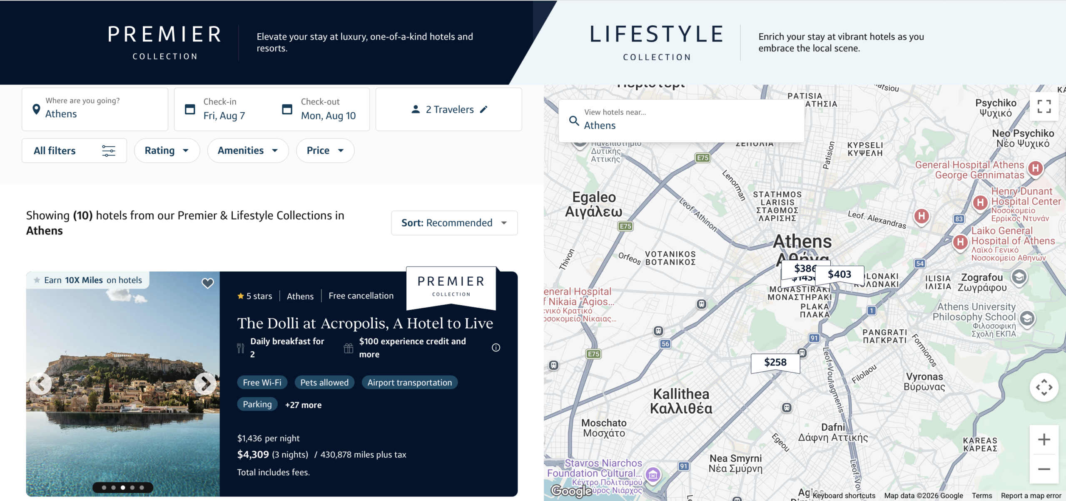
Task: Click the Henry Dunant Hospital marker icon
Action: (x=981, y=203)
